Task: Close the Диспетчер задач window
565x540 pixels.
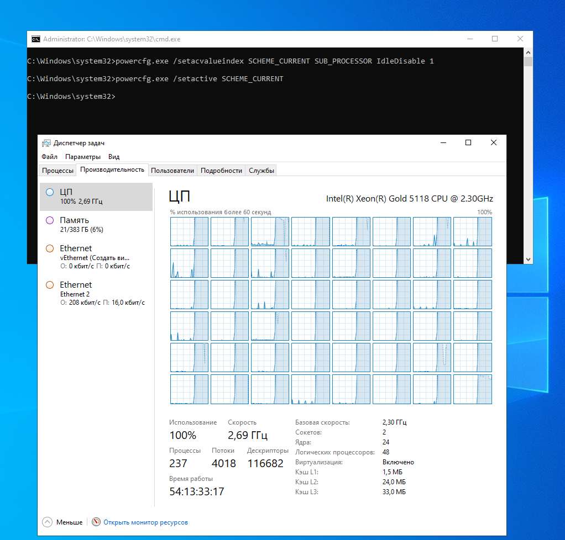Action: tap(494, 142)
